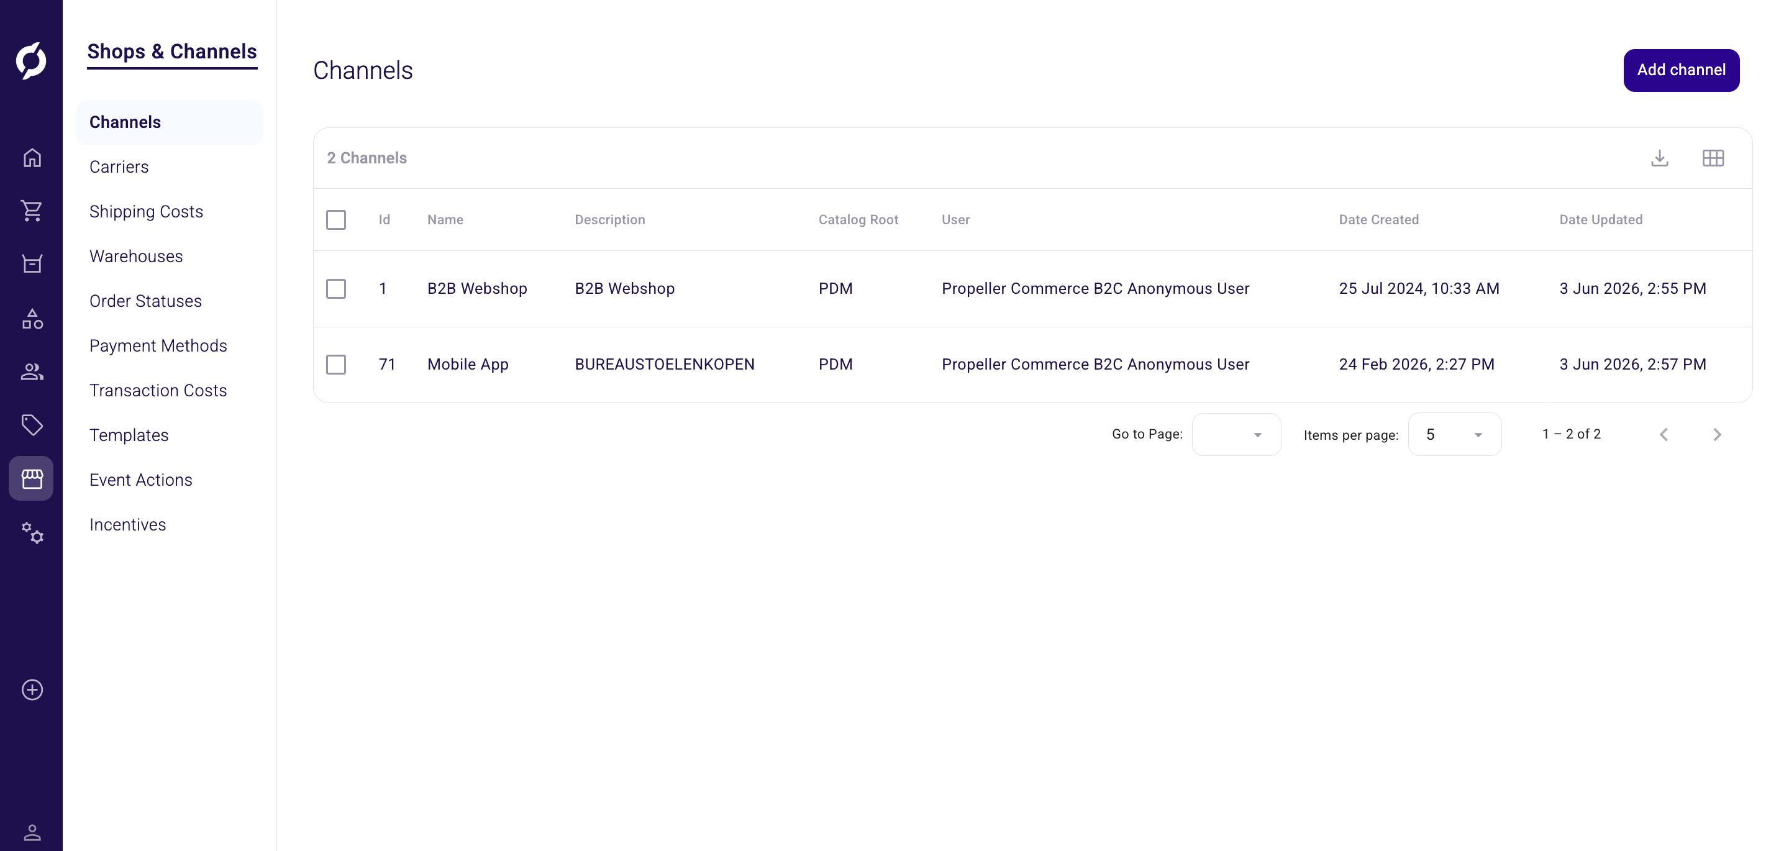
Task: Click the 24 Feb 2026, 2:27 PM date
Action: point(1416,364)
